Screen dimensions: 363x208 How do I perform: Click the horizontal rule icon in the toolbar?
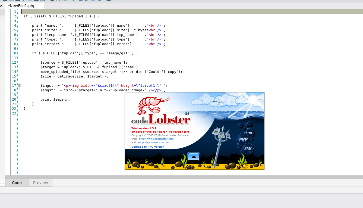click(x=58, y=1)
